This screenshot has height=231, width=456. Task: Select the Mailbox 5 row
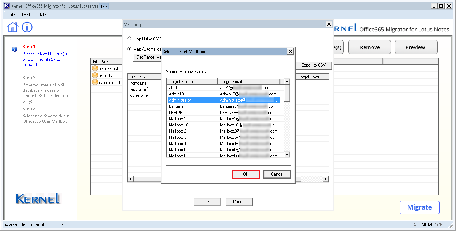click(x=224, y=150)
